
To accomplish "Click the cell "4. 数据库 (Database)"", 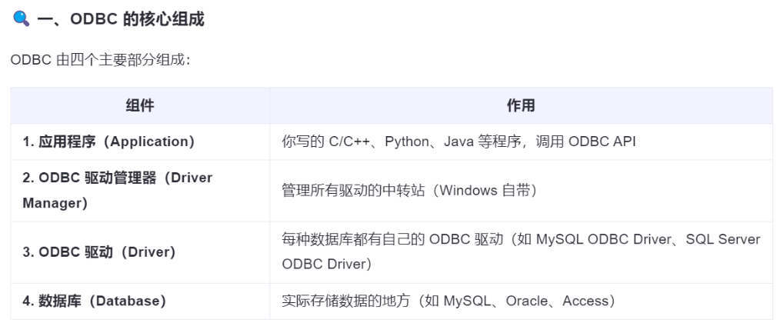I will pos(140,301).
